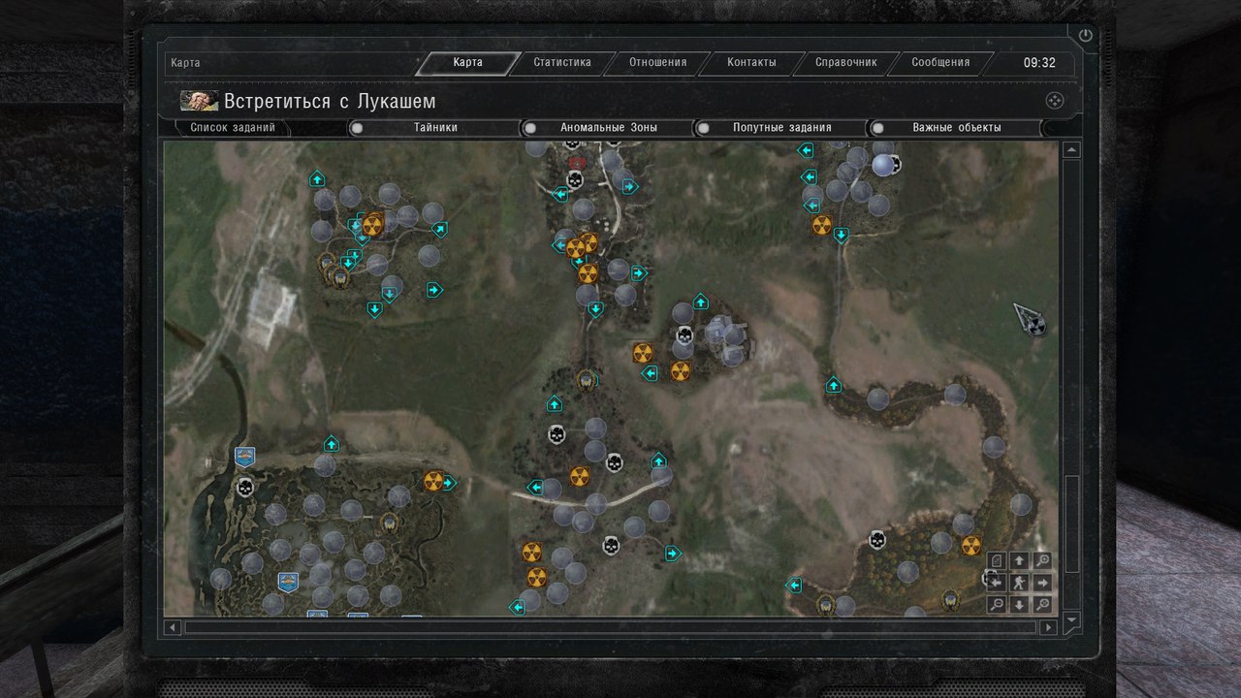
Task: Click the zoom-reset magnifier with crosshair
Action: click(x=1042, y=605)
